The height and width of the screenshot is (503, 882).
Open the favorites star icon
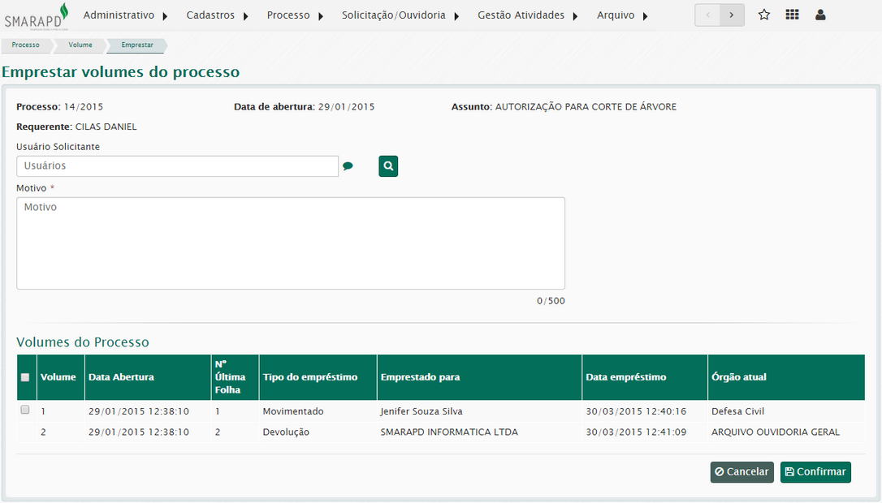764,15
